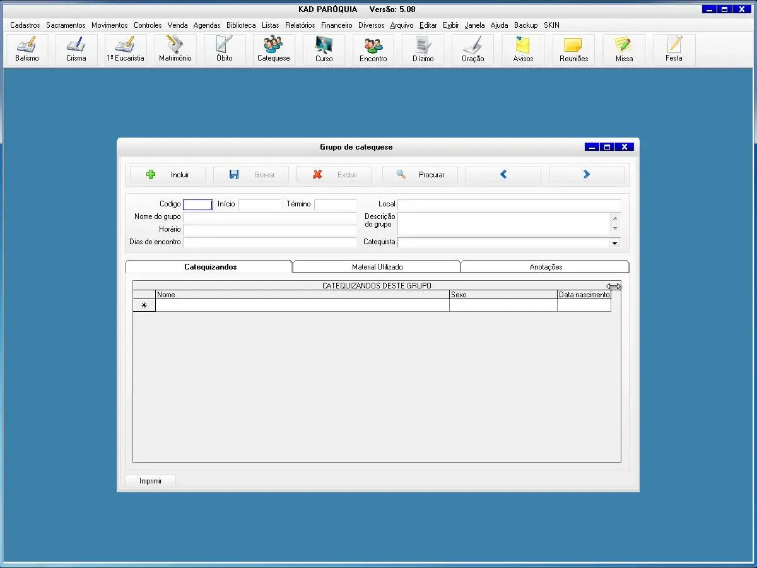Open the Crisma registration icon
The width and height of the screenshot is (757, 568).
pyautogui.click(x=76, y=50)
